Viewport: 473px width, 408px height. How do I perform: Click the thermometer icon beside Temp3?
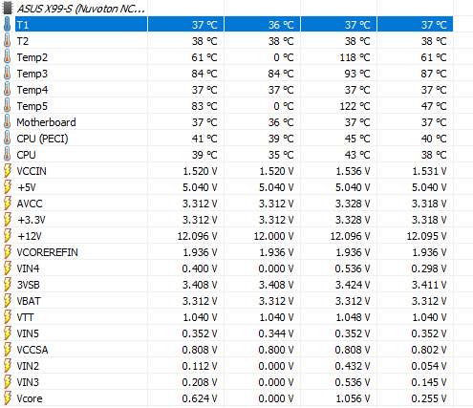[7, 74]
